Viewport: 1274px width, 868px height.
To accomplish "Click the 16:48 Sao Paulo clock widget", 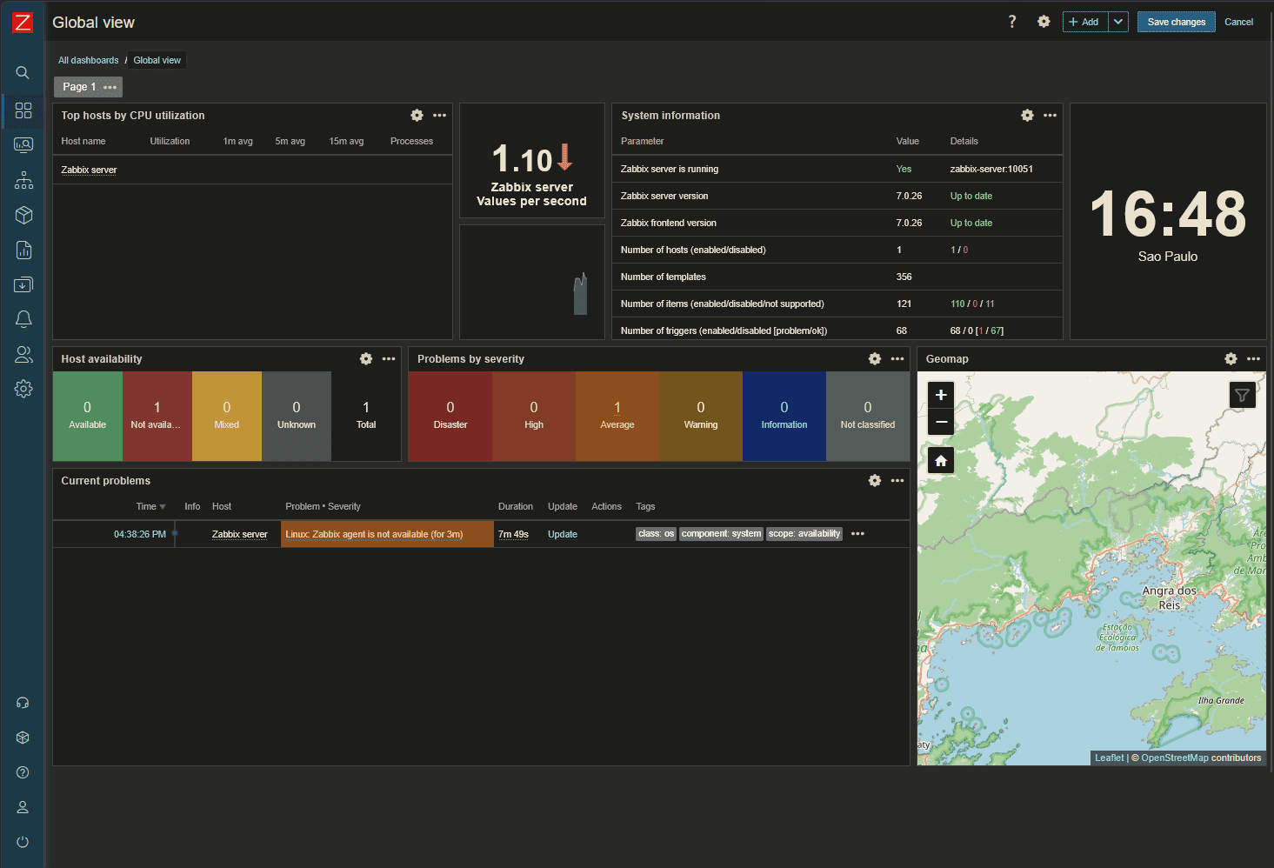I will [1168, 222].
